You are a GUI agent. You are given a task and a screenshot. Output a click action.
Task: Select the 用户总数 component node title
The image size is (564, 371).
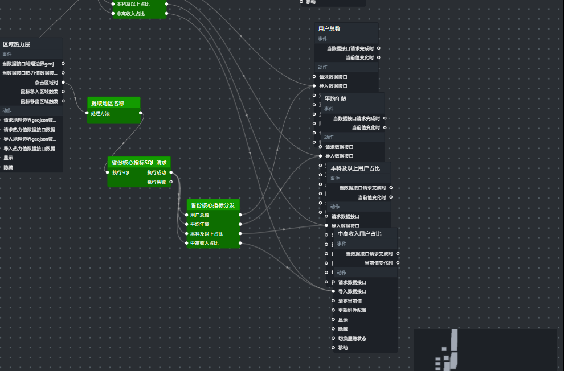click(329, 28)
